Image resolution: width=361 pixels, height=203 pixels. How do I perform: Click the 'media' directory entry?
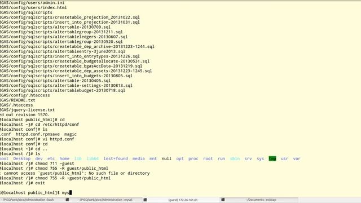click(x=139, y=158)
